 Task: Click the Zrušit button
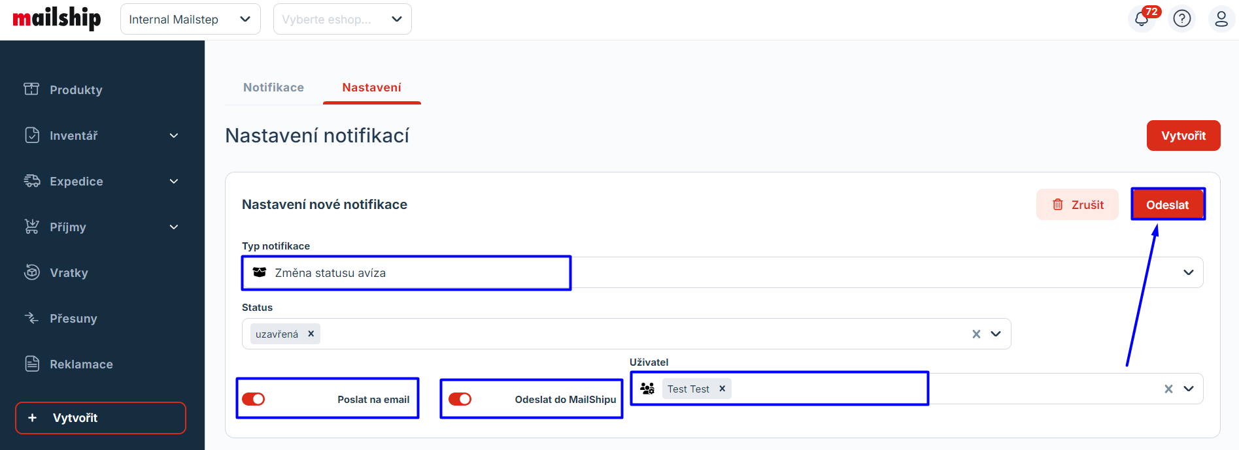(x=1077, y=204)
